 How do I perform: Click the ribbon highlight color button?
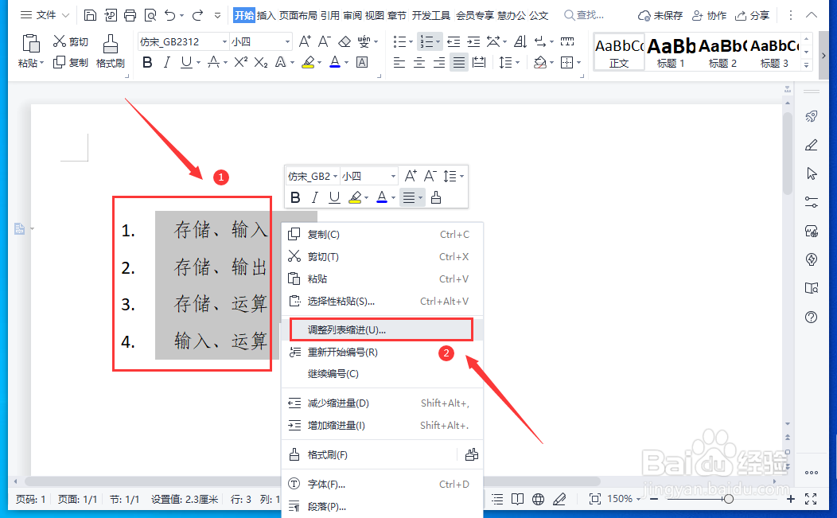pyautogui.click(x=308, y=63)
